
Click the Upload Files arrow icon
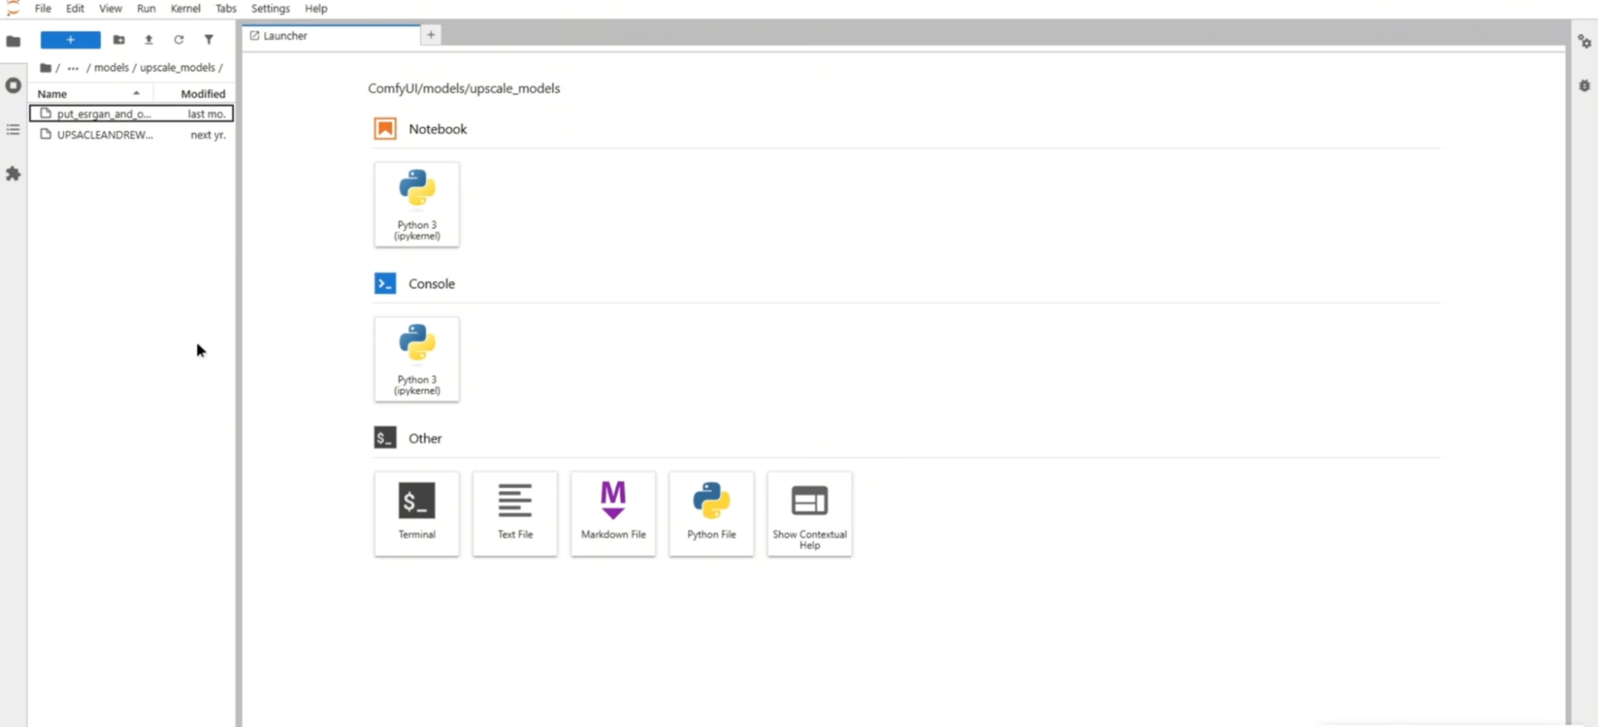pos(149,40)
